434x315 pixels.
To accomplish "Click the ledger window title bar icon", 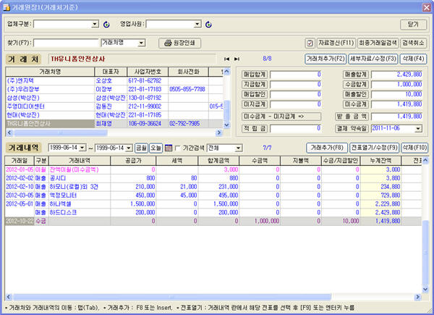I will click(x=6, y=7).
